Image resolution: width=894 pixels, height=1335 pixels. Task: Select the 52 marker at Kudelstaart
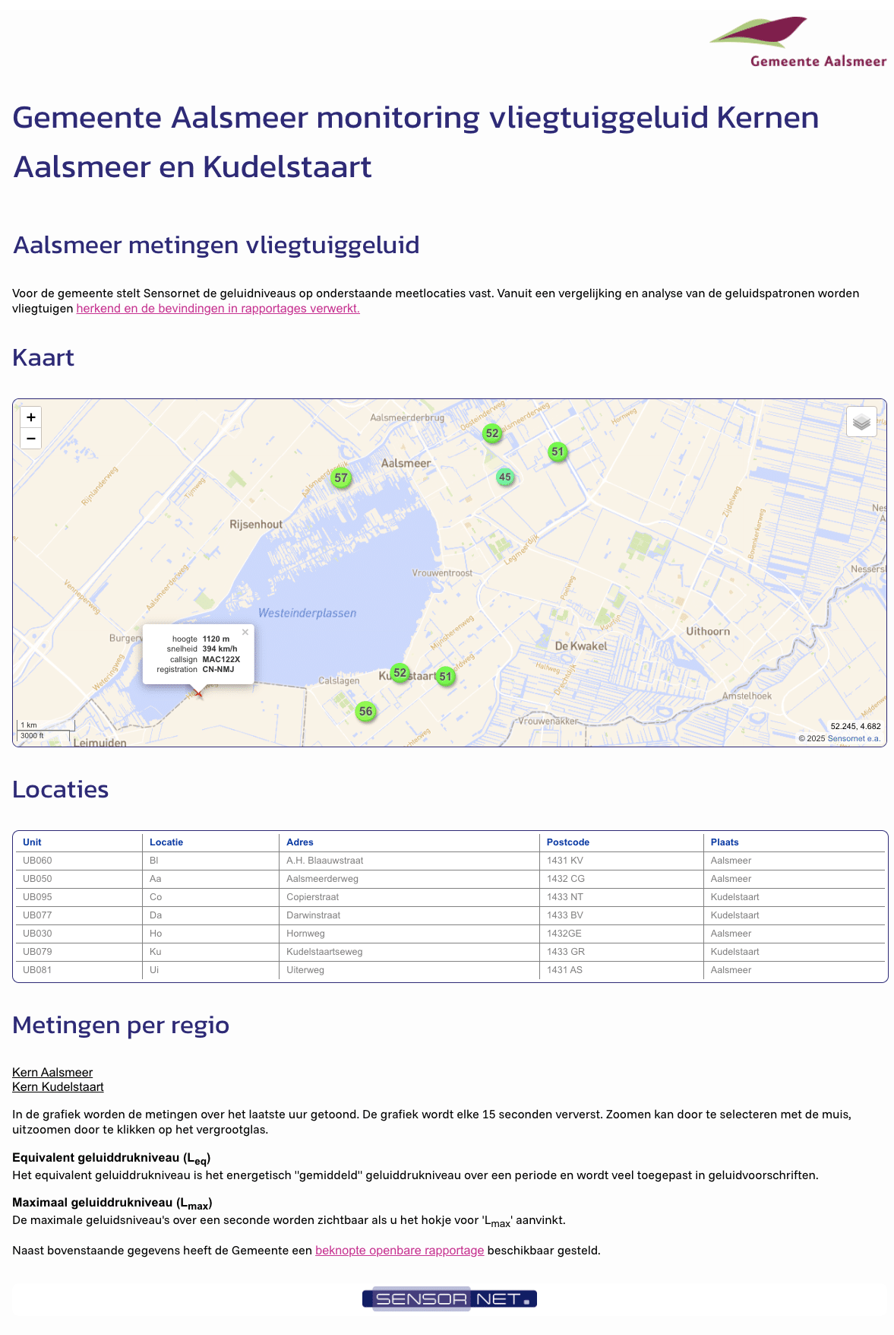pyautogui.click(x=400, y=673)
